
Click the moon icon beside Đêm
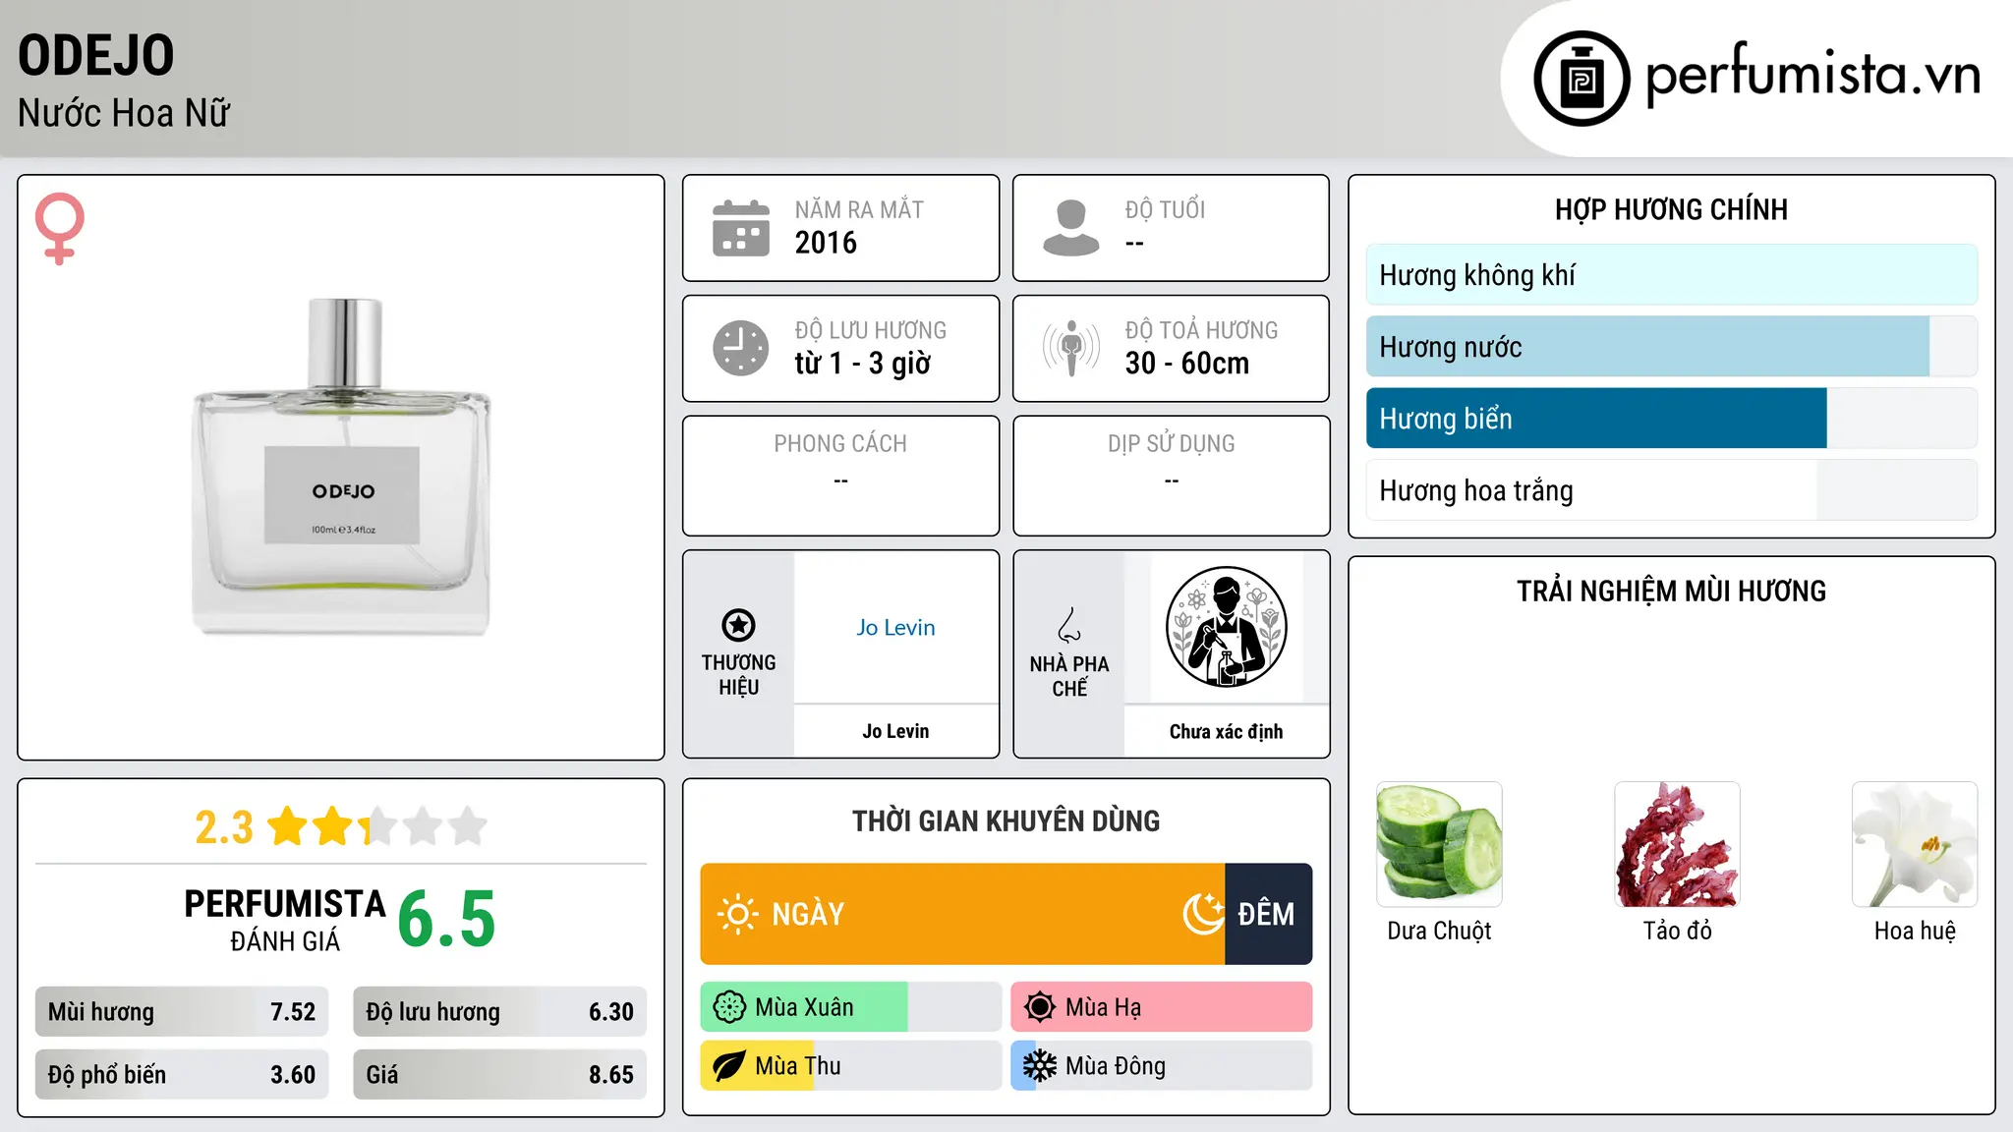tap(1203, 914)
